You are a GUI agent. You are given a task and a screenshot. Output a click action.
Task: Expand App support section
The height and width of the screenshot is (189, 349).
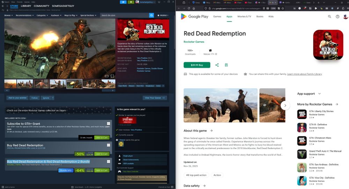309,94
